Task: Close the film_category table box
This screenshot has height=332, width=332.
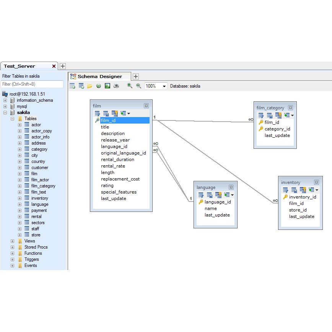Action: tap(290, 108)
